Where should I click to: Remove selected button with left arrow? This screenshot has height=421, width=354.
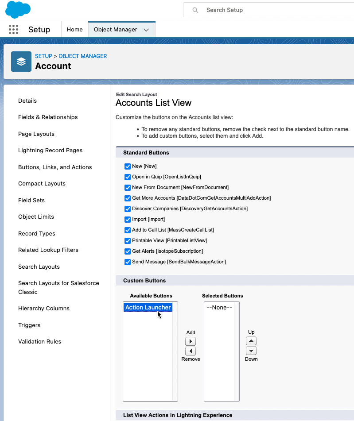(x=191, y=351)
